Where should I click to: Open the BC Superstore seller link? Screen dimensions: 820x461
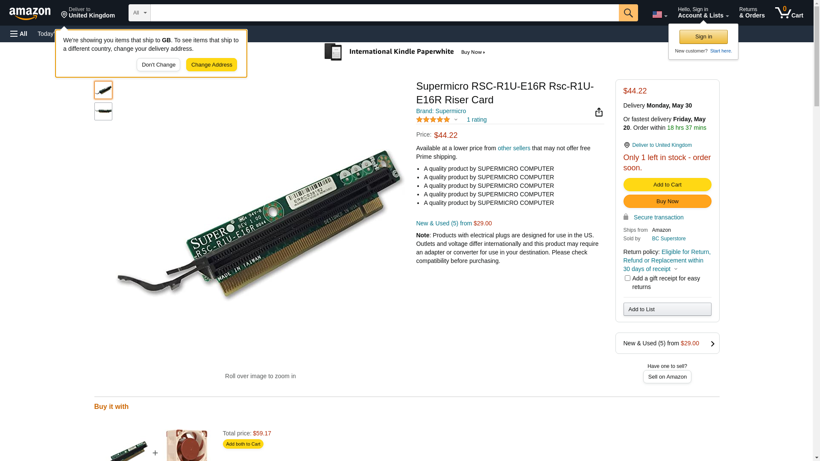point(668,239)
